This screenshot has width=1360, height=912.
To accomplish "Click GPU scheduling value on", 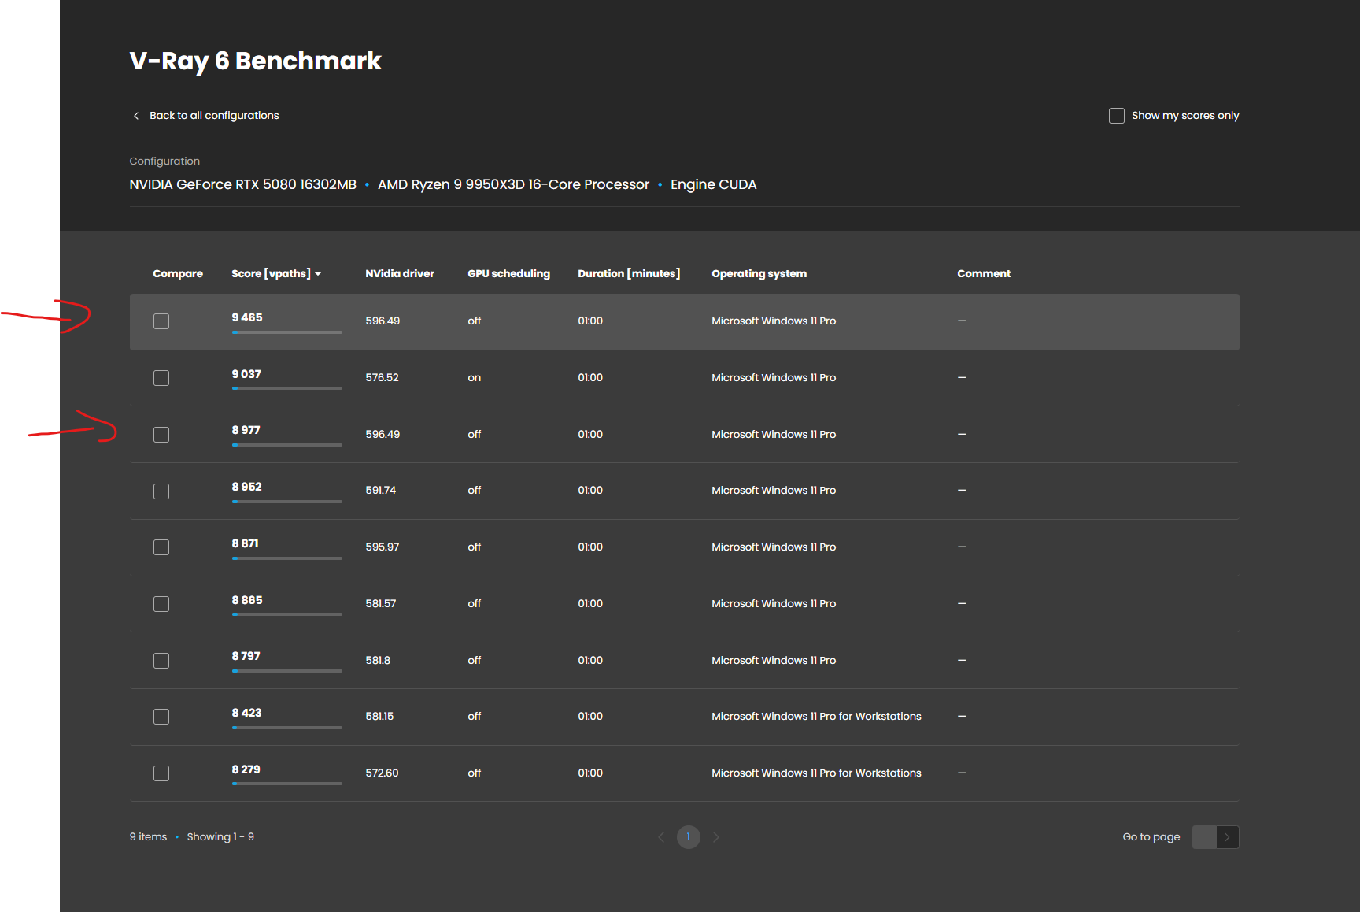I will click(x=474, y=378).
